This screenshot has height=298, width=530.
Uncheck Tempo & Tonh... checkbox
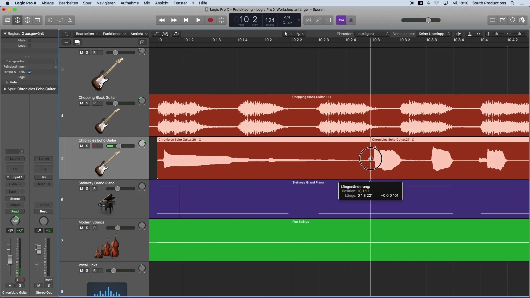coord(30,72)
